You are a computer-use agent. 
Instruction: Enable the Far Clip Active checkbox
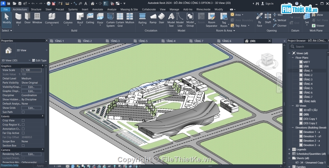tap(23, 133)
